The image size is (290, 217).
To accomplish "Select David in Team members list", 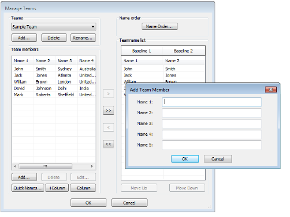I will 19,88.
